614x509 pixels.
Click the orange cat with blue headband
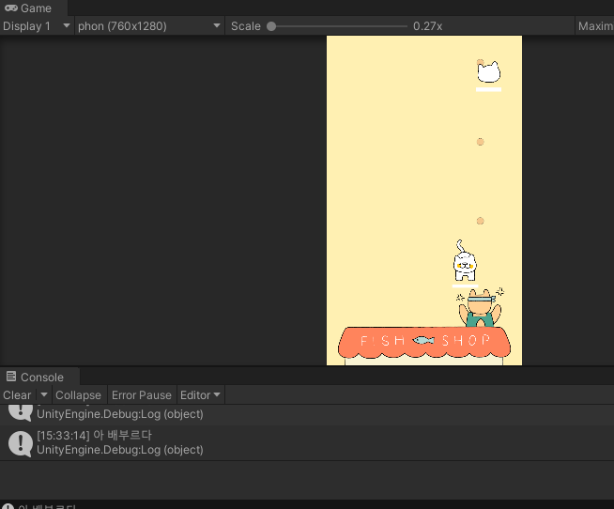coord(480,308)
